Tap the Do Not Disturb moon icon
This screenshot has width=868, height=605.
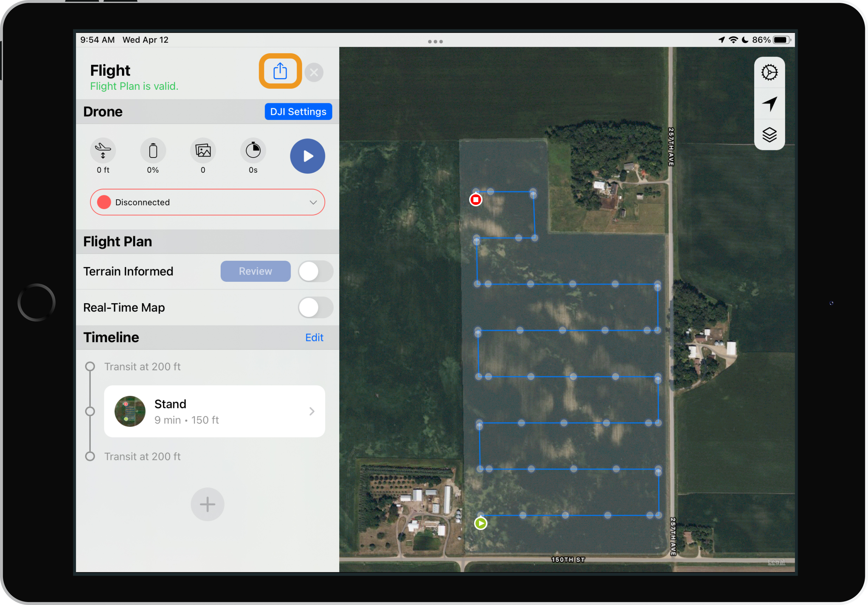click(745, 40)
